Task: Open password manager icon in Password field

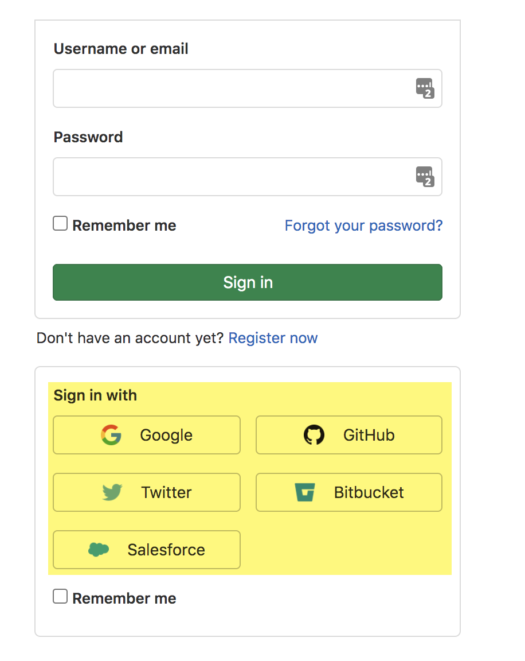Action: tap(425, 177)
